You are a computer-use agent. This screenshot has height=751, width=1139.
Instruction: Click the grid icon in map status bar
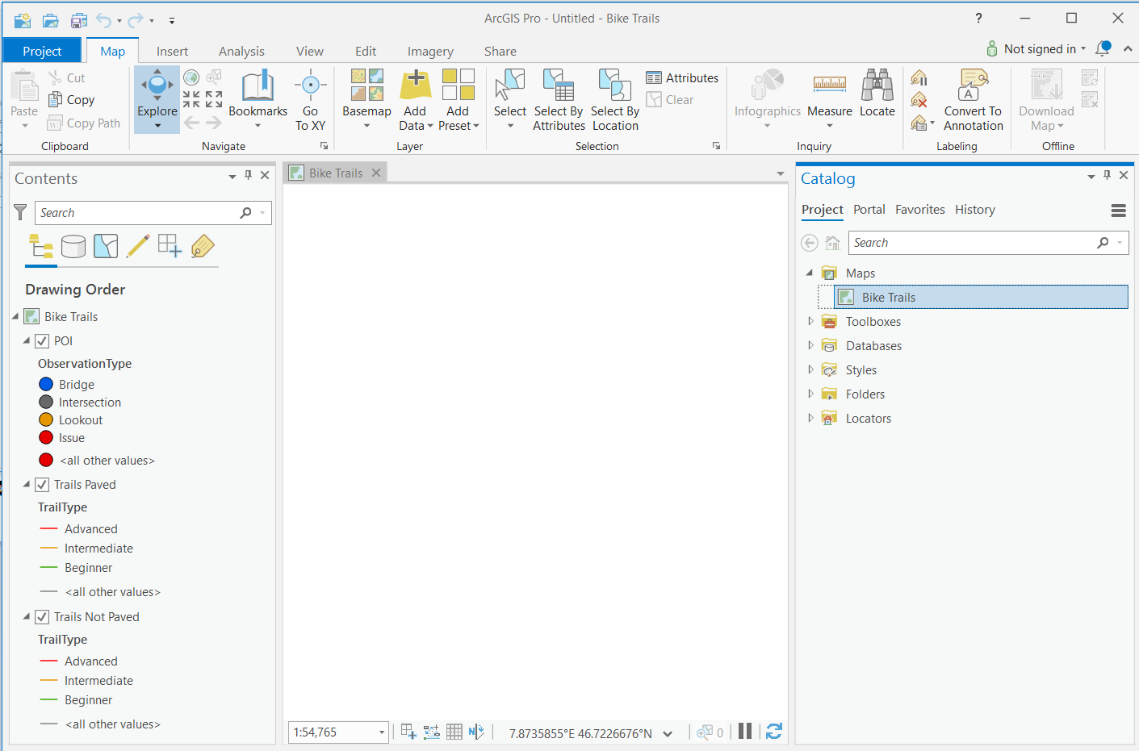(454, 732)
